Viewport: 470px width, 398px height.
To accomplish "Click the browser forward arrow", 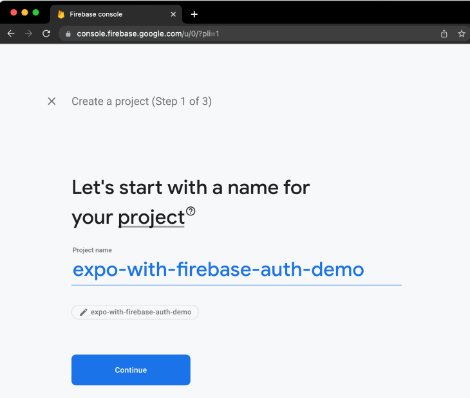I will click(x=28, y=33).
